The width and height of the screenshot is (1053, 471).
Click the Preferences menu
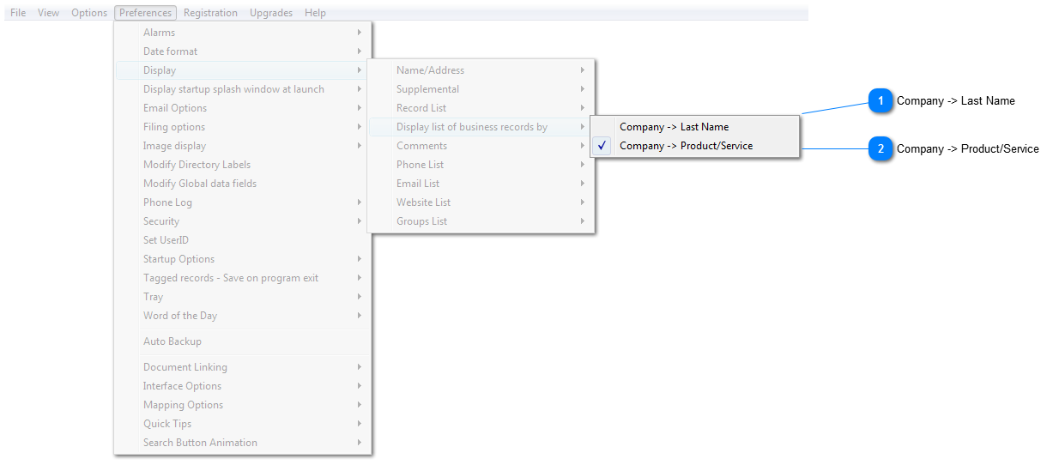pyautogui.click(x=146, y=13)
